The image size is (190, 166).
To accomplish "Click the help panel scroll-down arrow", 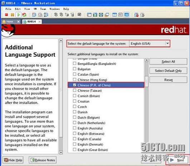I will point(61,152).
